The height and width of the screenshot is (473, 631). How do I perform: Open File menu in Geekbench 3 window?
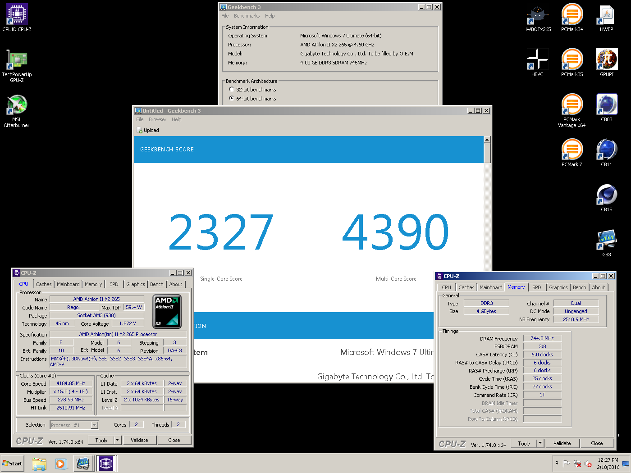click(x=225, y=16)
